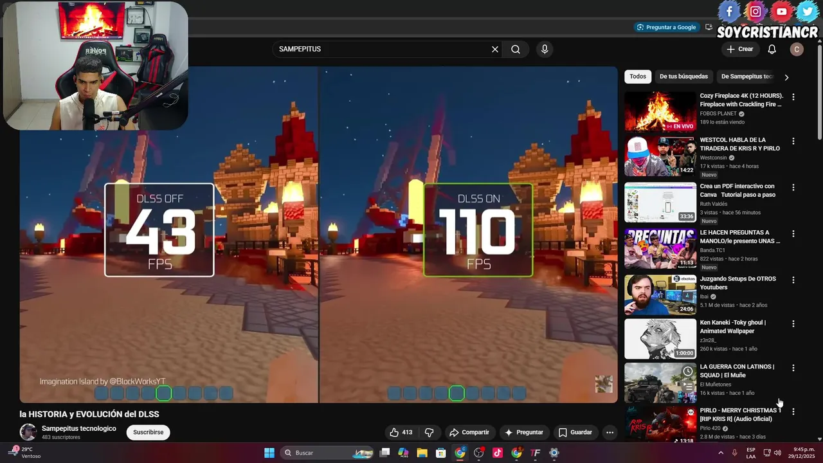Open options for Cozy Fireplace 4K video
The height and width of the screenshot is (463, 823).
click(x=793, y=97)
